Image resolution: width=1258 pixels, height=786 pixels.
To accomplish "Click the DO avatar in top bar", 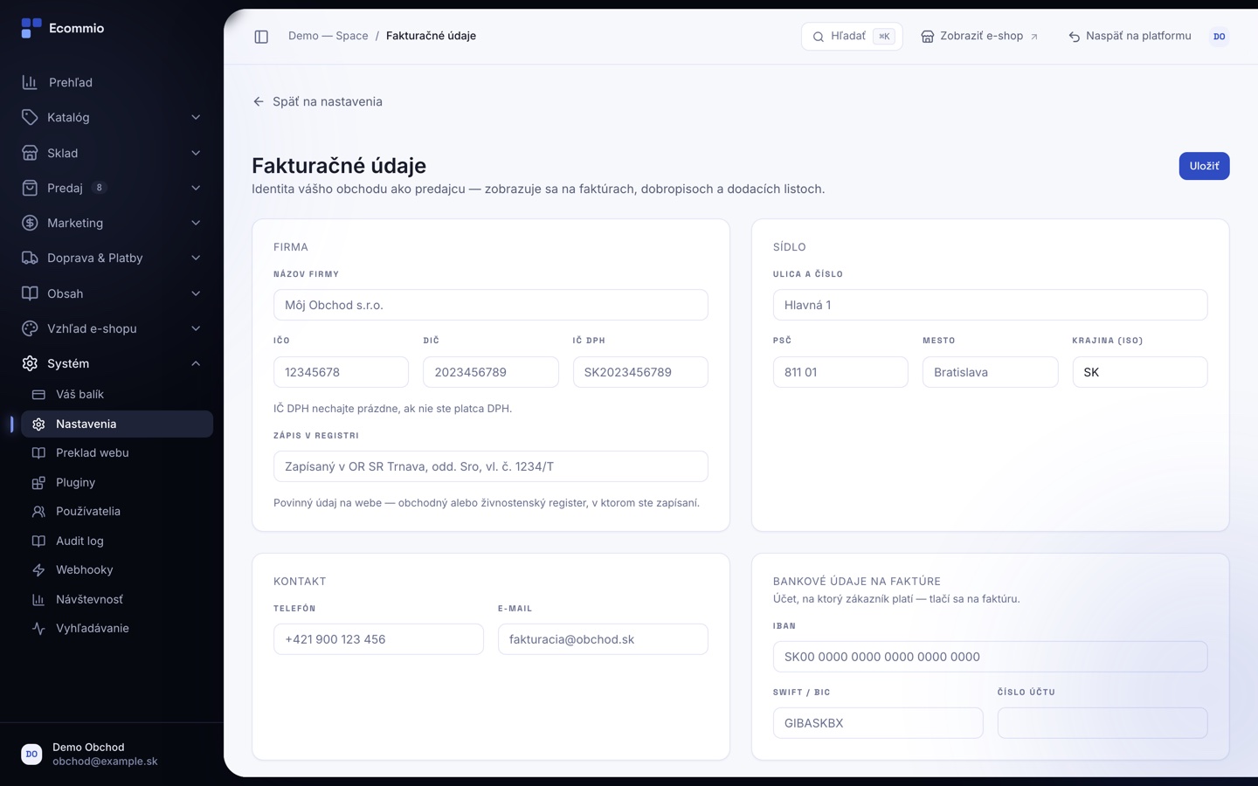I will click(x=1220, y=37).
